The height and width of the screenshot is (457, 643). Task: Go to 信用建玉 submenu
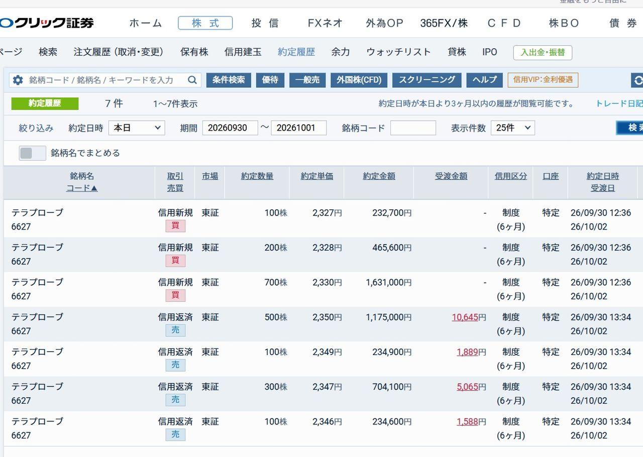pos(243,52)
